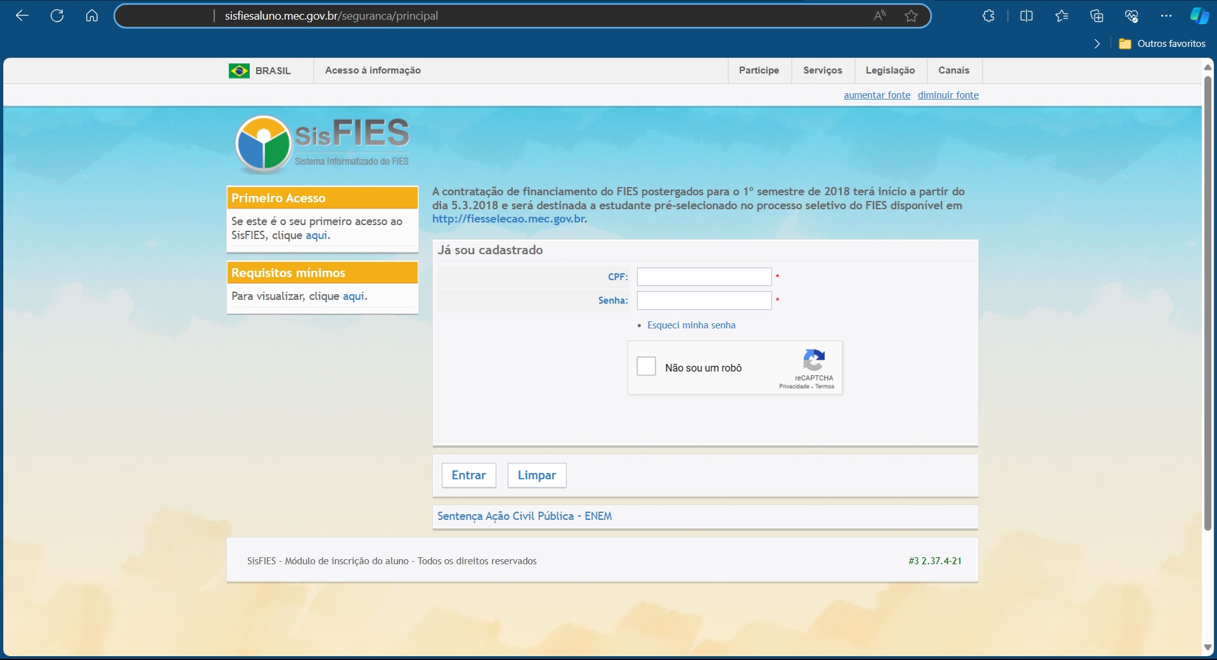Viewport: 1217px width, 660px height.
Task: Click the reCAPTCHA logo
Action: click(814, 360)
